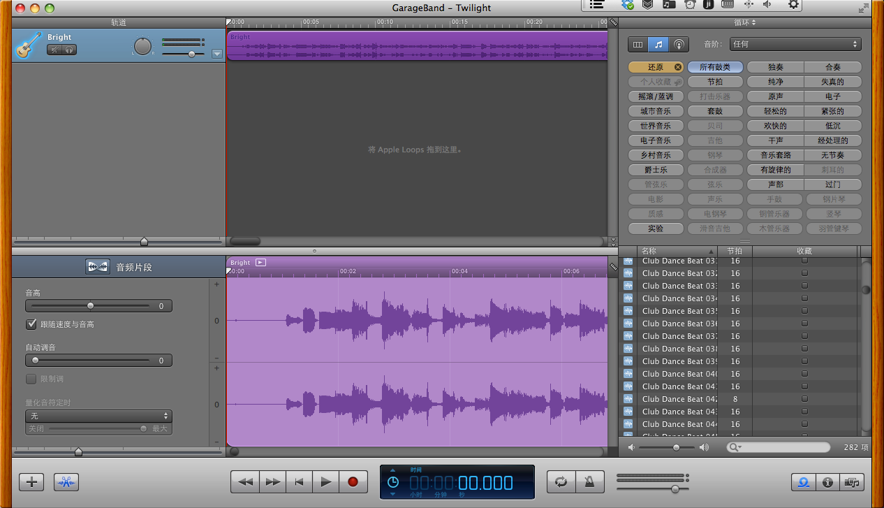Switch loop browser to podcast sounds view
The width and height of the screenshot is (884, 508).
(x=678, y=44)
